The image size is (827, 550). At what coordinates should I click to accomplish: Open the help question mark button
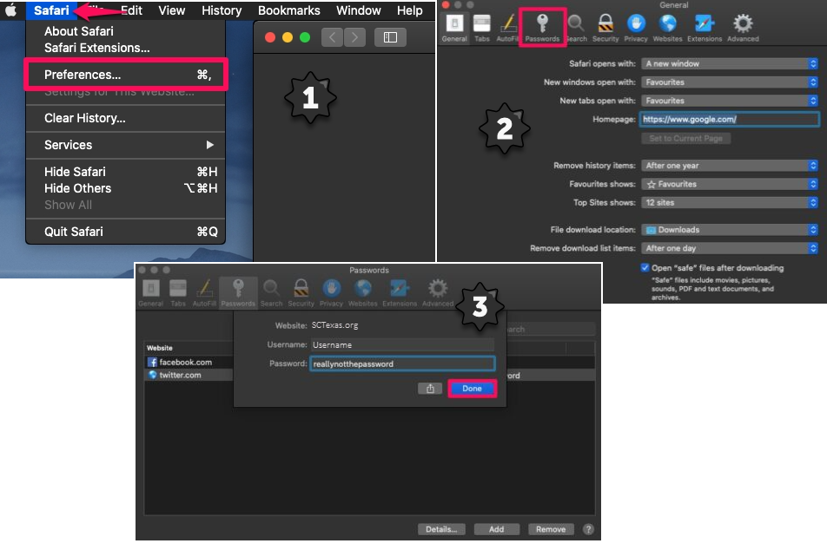pos(589,529)
